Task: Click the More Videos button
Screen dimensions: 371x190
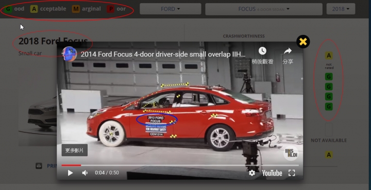Action: coord(75,150)
